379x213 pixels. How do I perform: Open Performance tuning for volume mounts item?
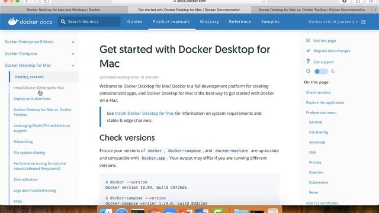coord(40,166)
